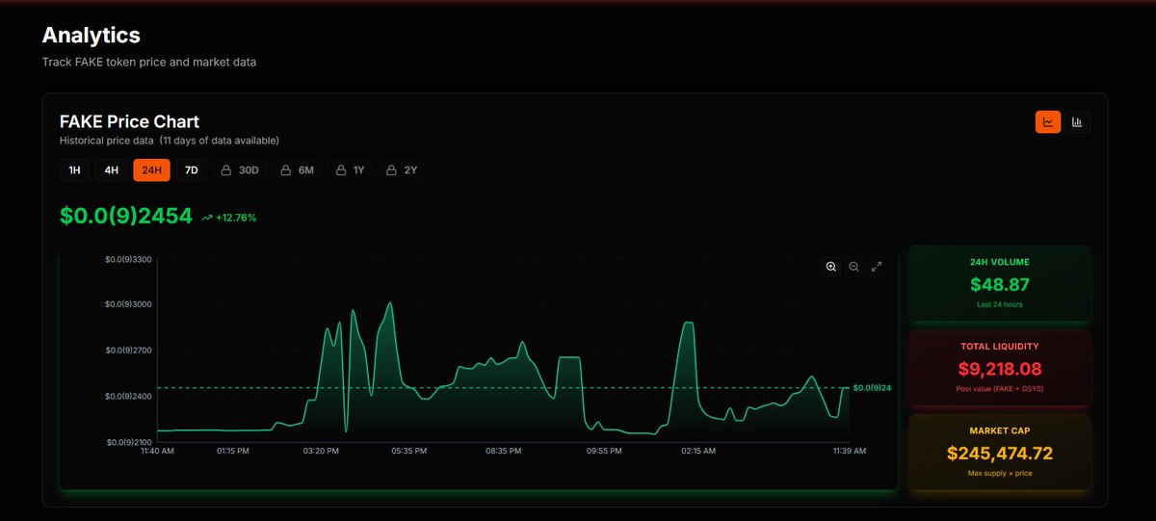Screen dimensions: 1156x521
Task: Click the 09:55 PM x-axis label
Action: pos(604,451)
